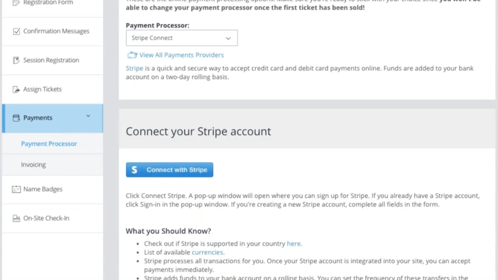498x280 pixels.
Task: Click the Stripe 'S' logo on the connect button
Action: click(x=134, y=170)
